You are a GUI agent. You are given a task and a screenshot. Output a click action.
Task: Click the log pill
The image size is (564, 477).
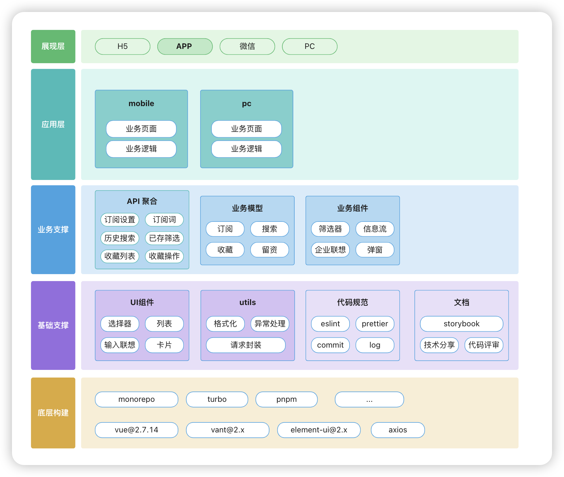375,345
